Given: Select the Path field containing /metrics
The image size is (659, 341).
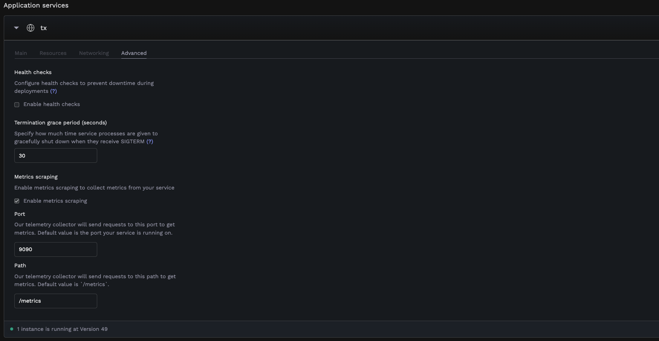Looking at the screenshot, I should [x=55, y=301].
